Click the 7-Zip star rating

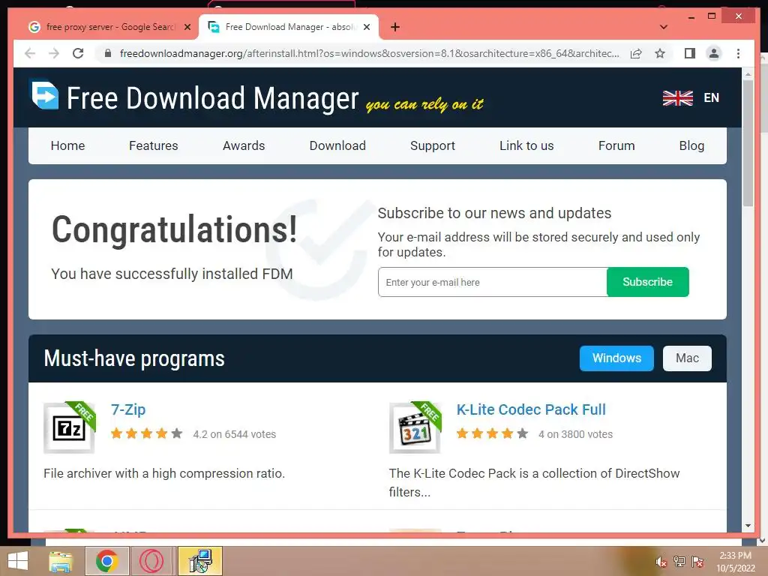[146, 433]
